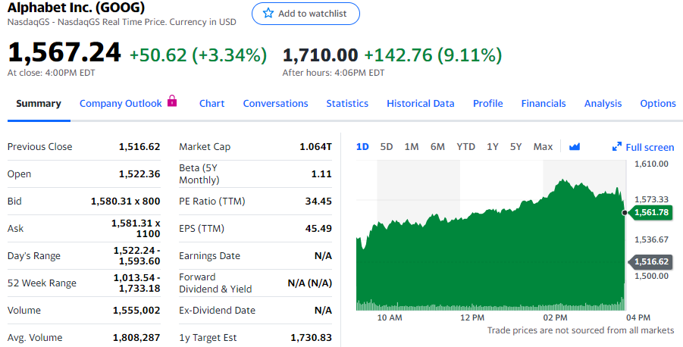Viewport: 683px width, 347px height.
Task: Click the 52 Week Range value
Action: [136, 283]
